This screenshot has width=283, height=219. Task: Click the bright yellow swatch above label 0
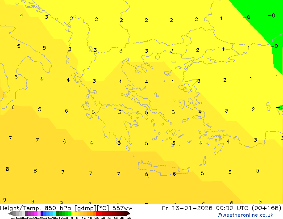73,214
